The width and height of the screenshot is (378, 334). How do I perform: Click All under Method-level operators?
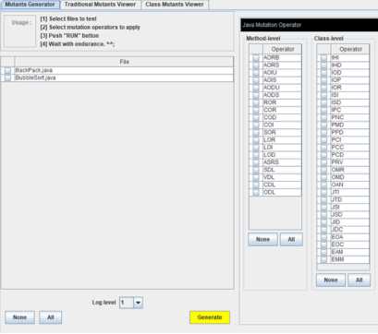click(291, 239)
